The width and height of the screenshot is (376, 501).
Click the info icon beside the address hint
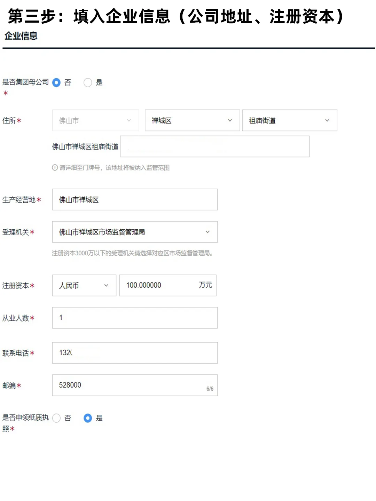pos(55,168)
